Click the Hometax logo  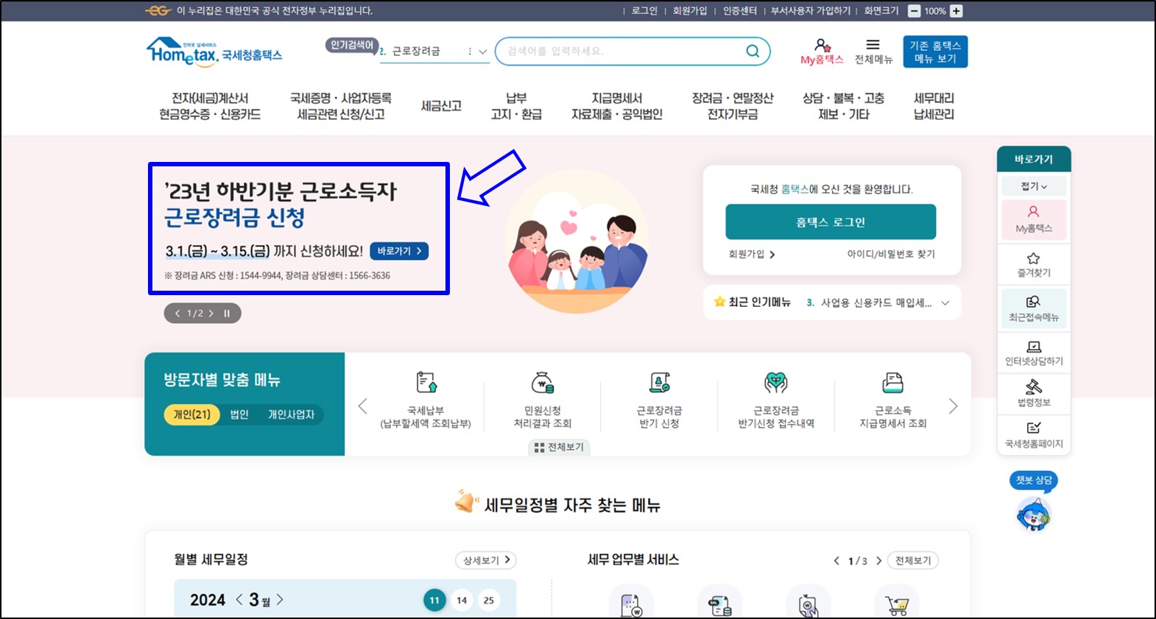coord(214,52)
